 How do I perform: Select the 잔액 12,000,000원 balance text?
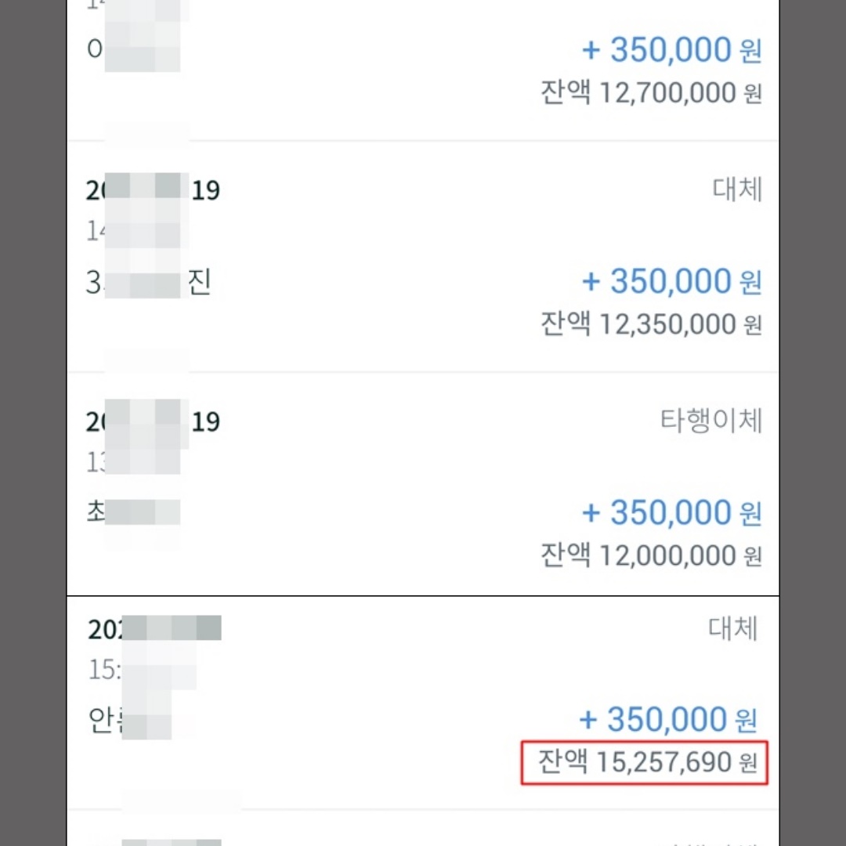[651, 555]
